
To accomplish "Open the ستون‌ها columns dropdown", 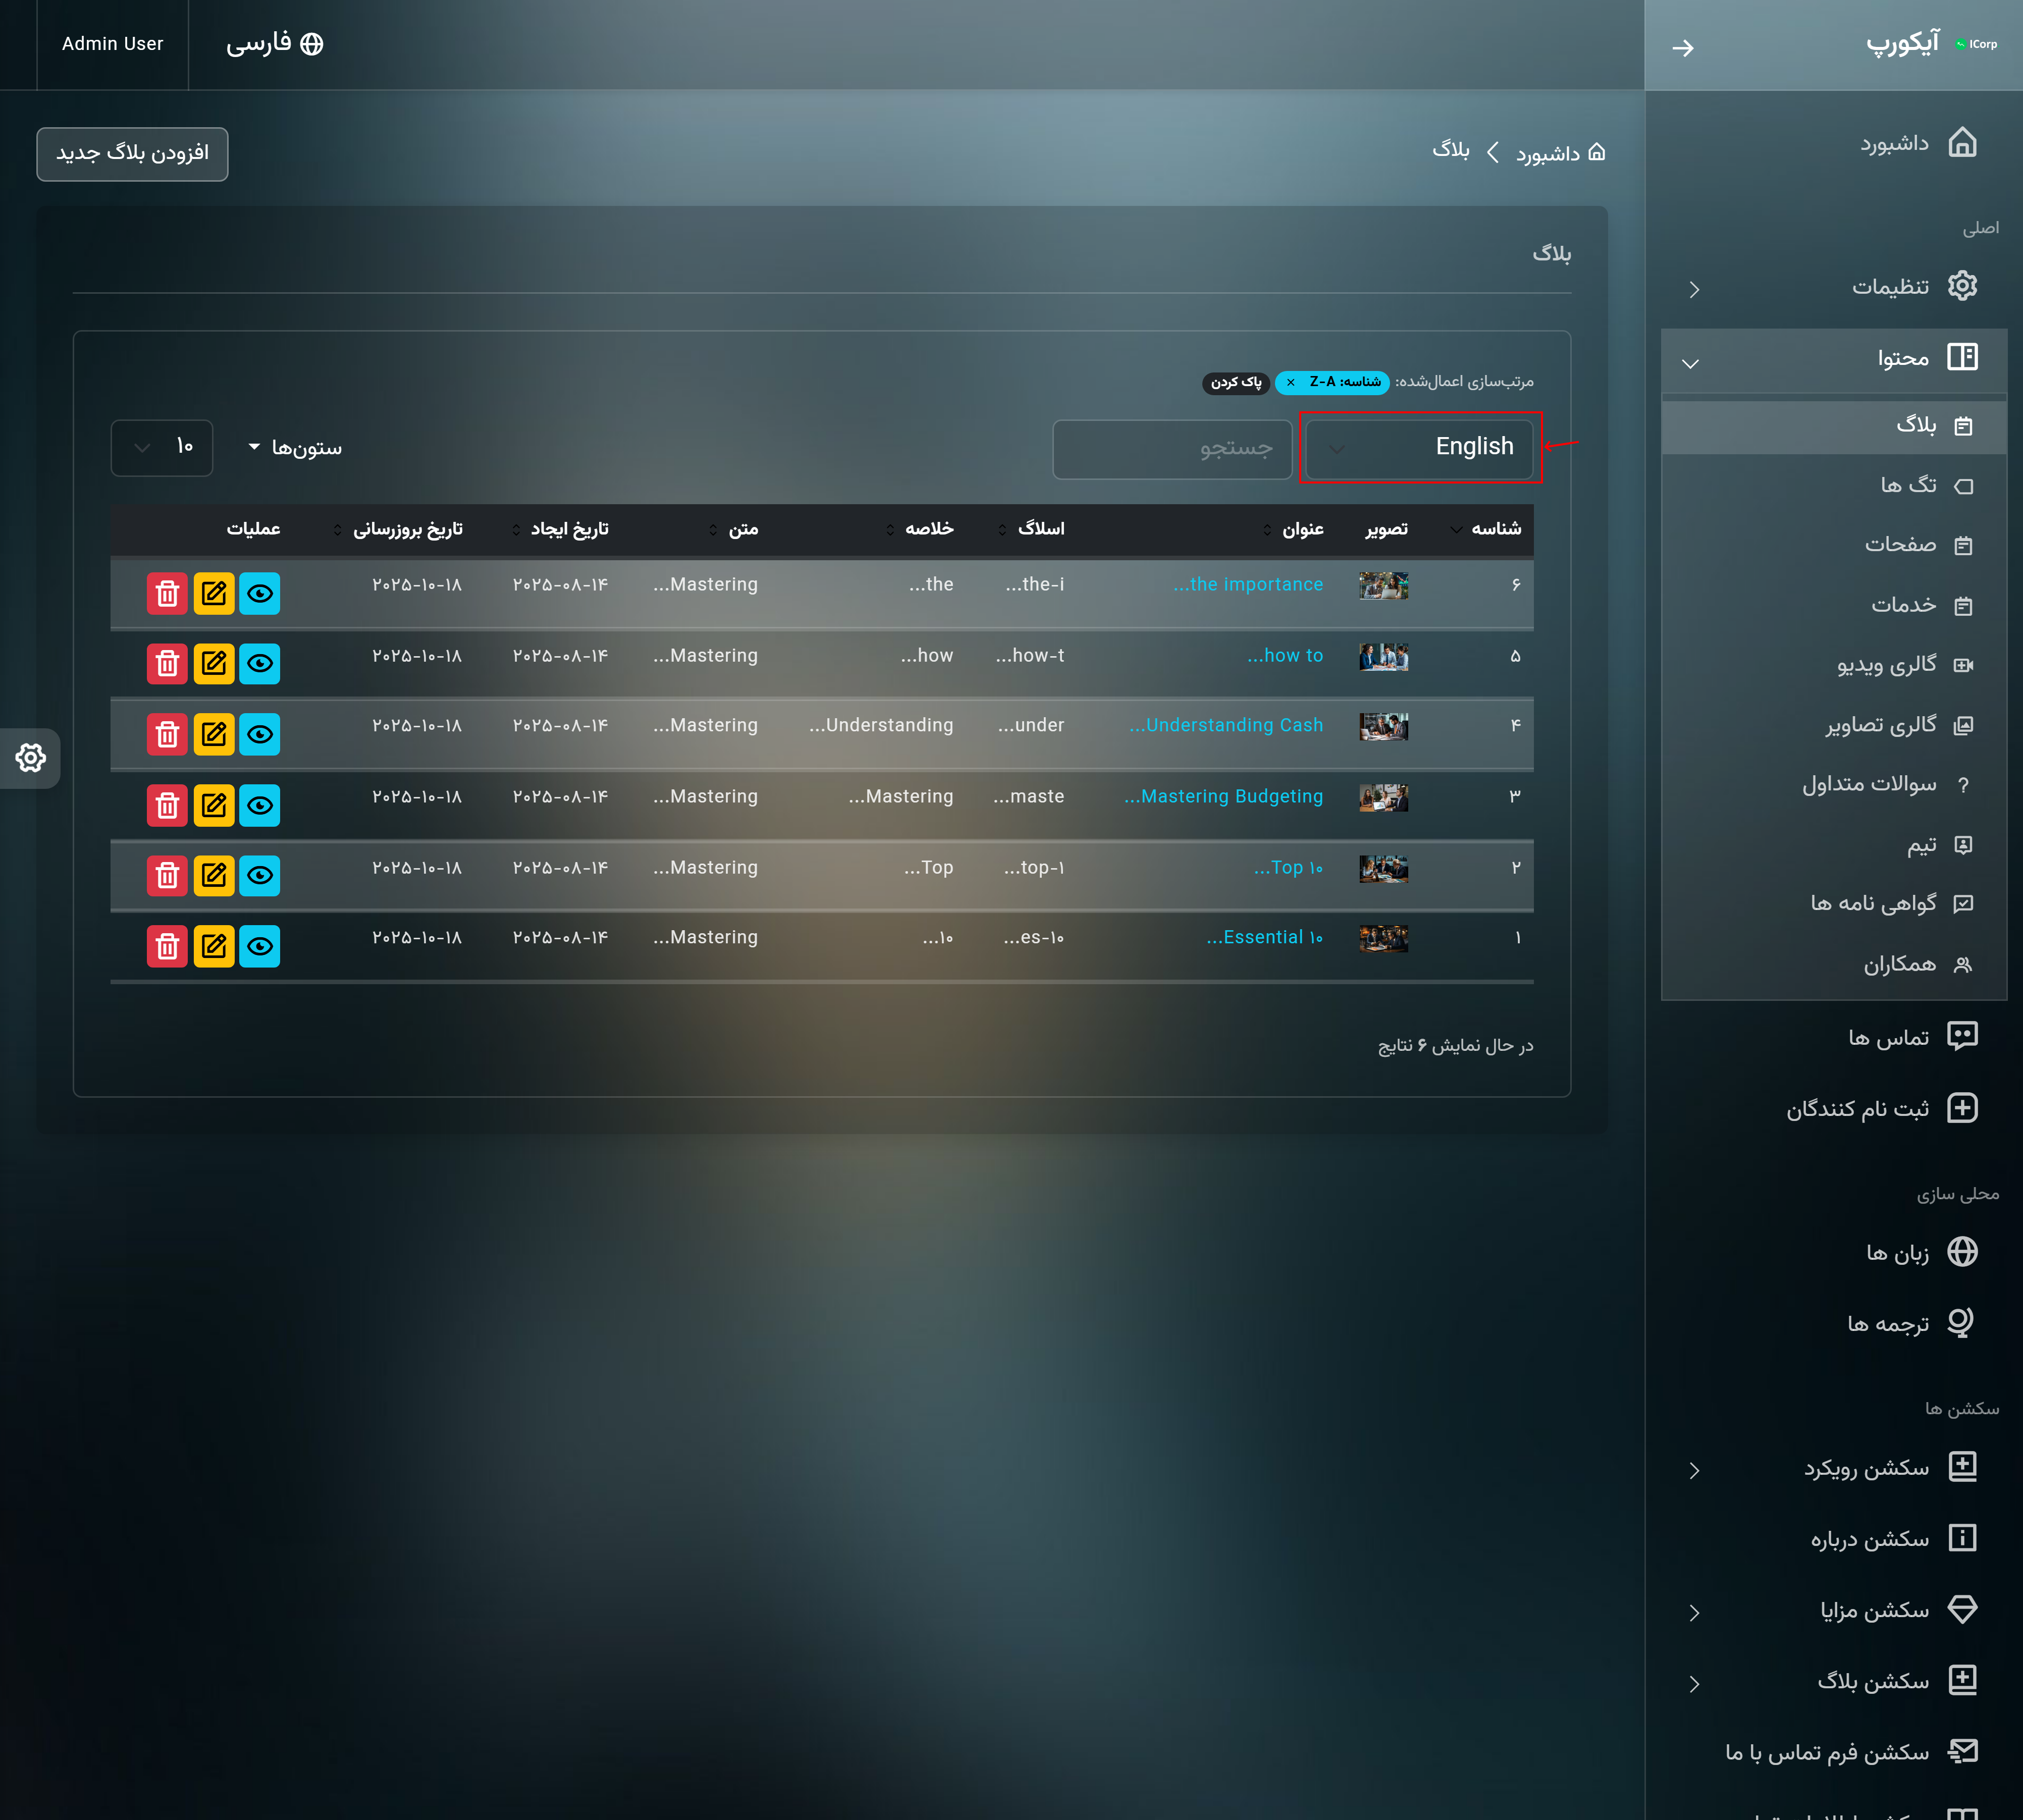I will (296, 447).
